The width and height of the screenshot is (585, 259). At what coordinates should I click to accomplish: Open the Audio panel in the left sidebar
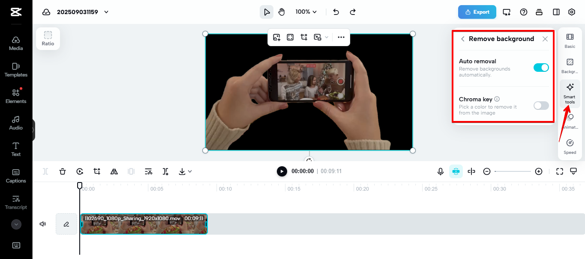coord(16,123)
